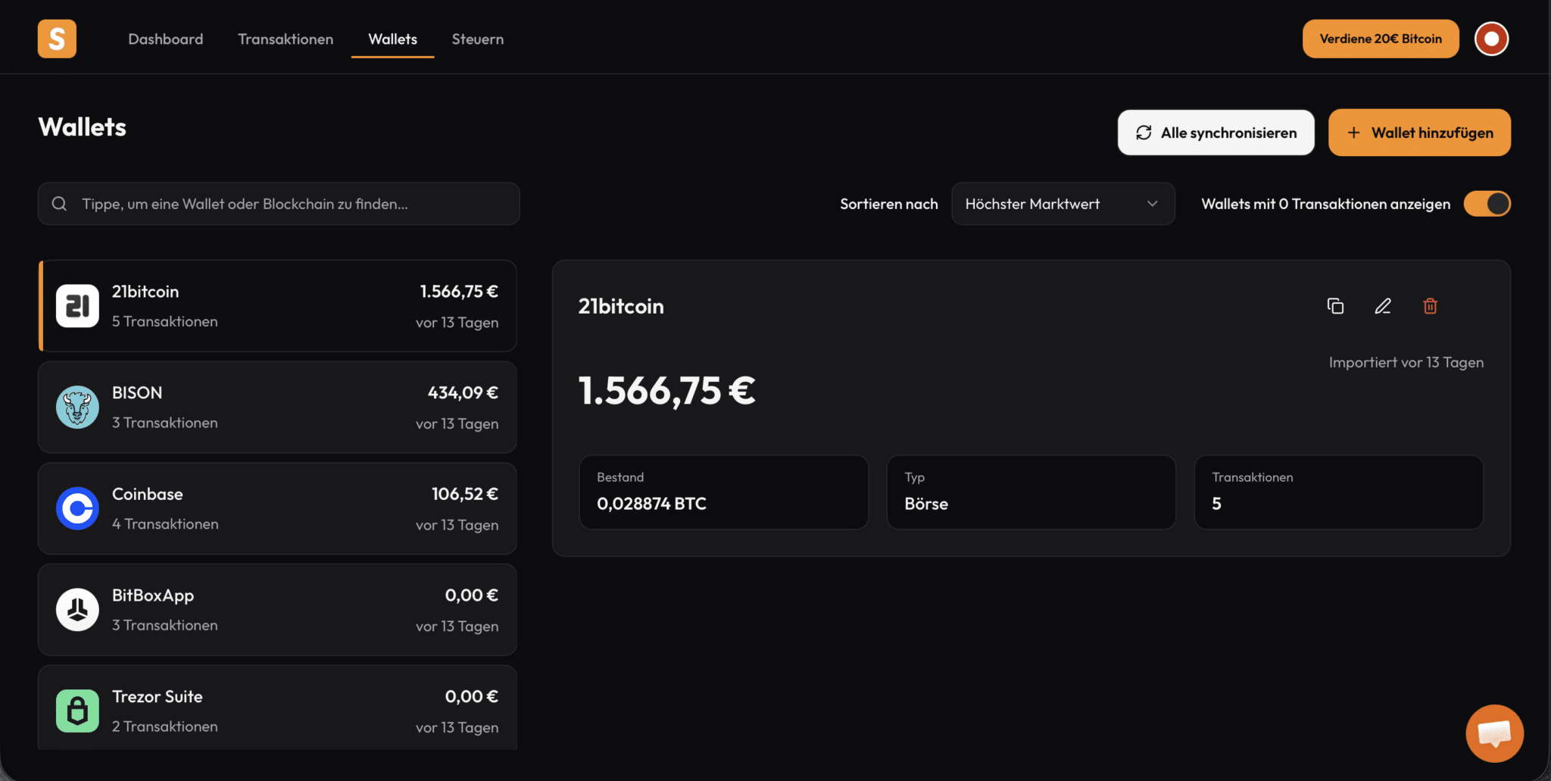Click the Typ Börse card
Screen dimensions: 1551x781
click(1031, 492)
